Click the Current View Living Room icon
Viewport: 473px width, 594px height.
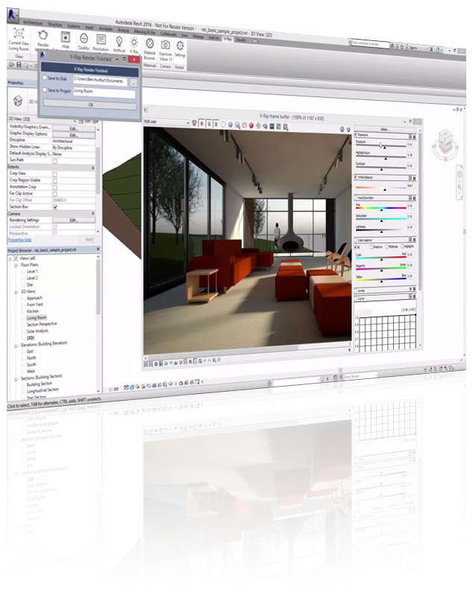coord(20,34)
